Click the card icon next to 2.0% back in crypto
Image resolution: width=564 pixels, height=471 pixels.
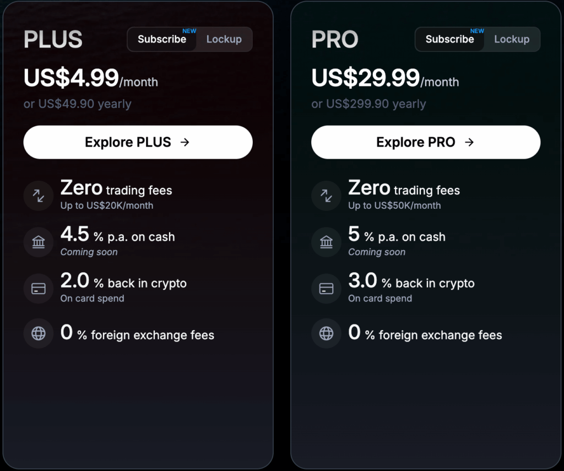click(38, 288)
